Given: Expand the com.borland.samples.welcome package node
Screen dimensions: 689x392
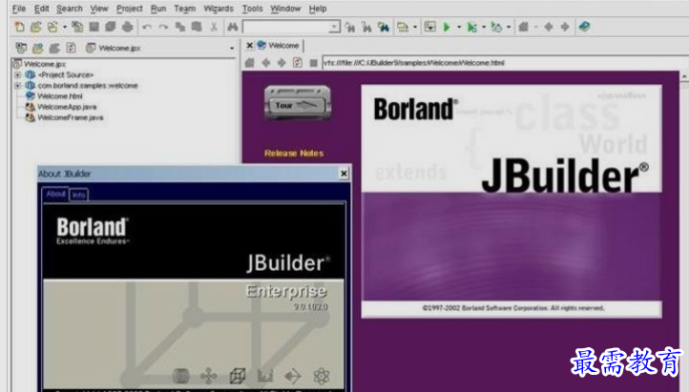Looking at the screenshot, I should click(x=17, y=86).
